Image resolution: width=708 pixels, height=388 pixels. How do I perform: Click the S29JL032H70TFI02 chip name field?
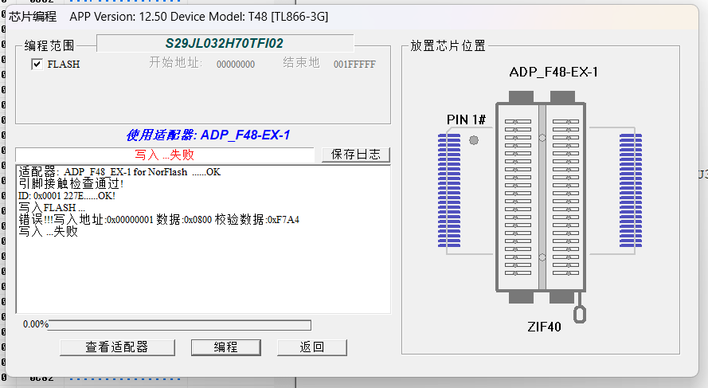pos(225,43)
